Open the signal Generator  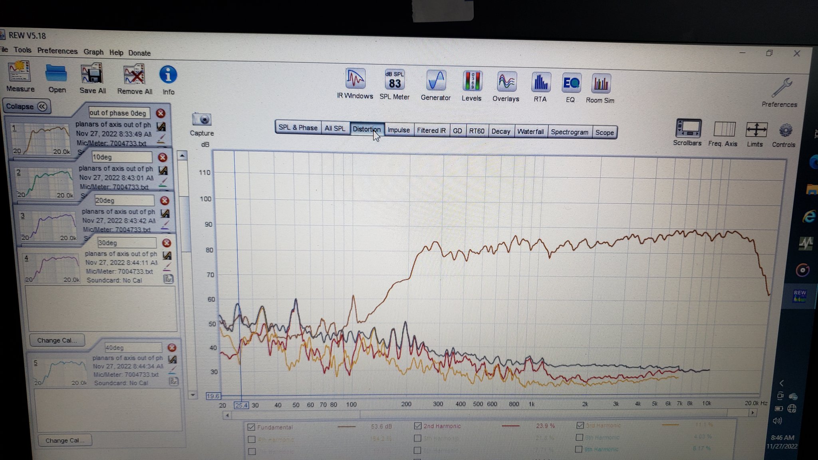point(435,85)
